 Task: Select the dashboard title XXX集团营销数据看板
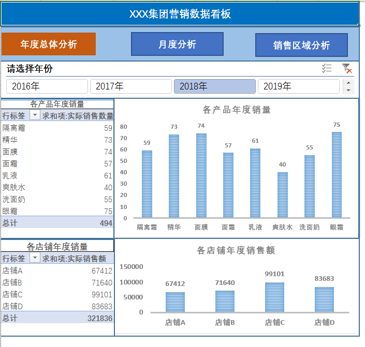180,14
